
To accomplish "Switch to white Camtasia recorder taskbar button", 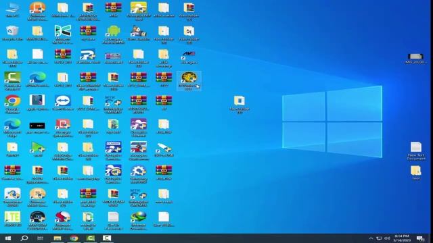I will [x=107, y=238].
